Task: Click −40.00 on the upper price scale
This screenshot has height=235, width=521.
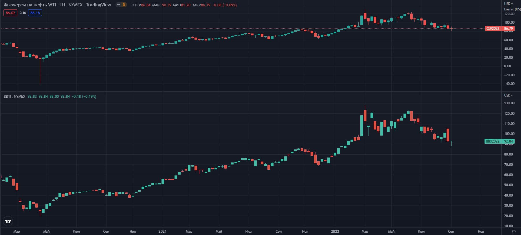Action: [x=509, y=84]
